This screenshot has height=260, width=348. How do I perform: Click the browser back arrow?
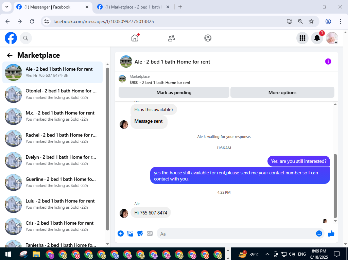click(x=7, y=21)
